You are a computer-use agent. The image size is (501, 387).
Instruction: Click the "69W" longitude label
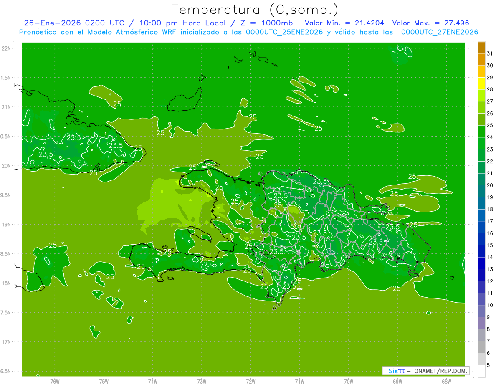(x=397, y=382)
